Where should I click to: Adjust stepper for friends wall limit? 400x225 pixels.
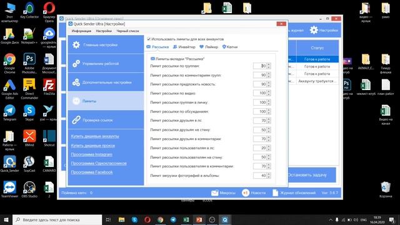tap(269, 130)
